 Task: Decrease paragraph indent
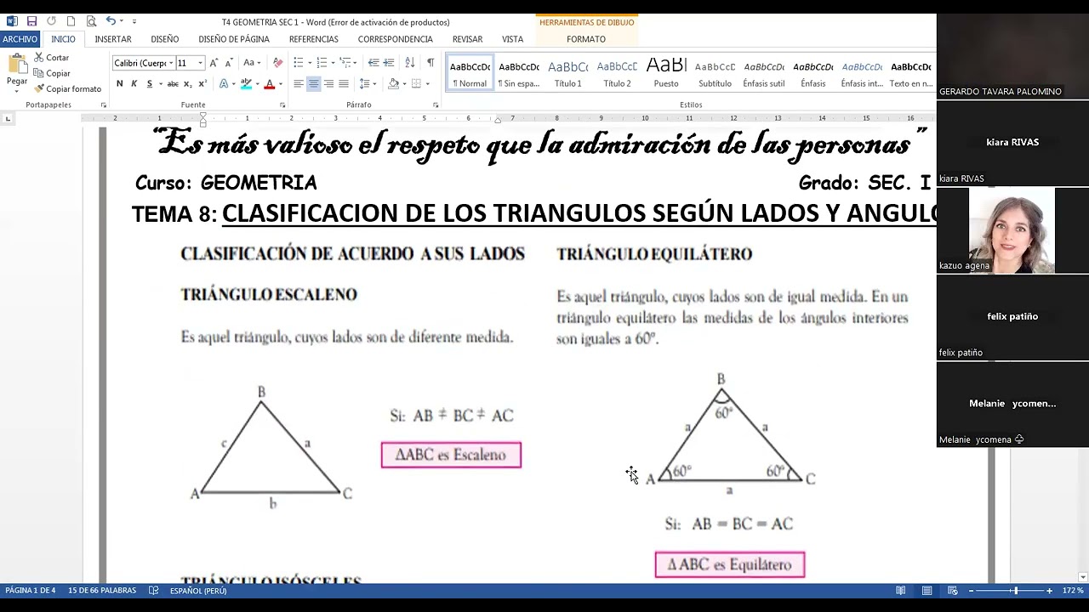point(373,63)
